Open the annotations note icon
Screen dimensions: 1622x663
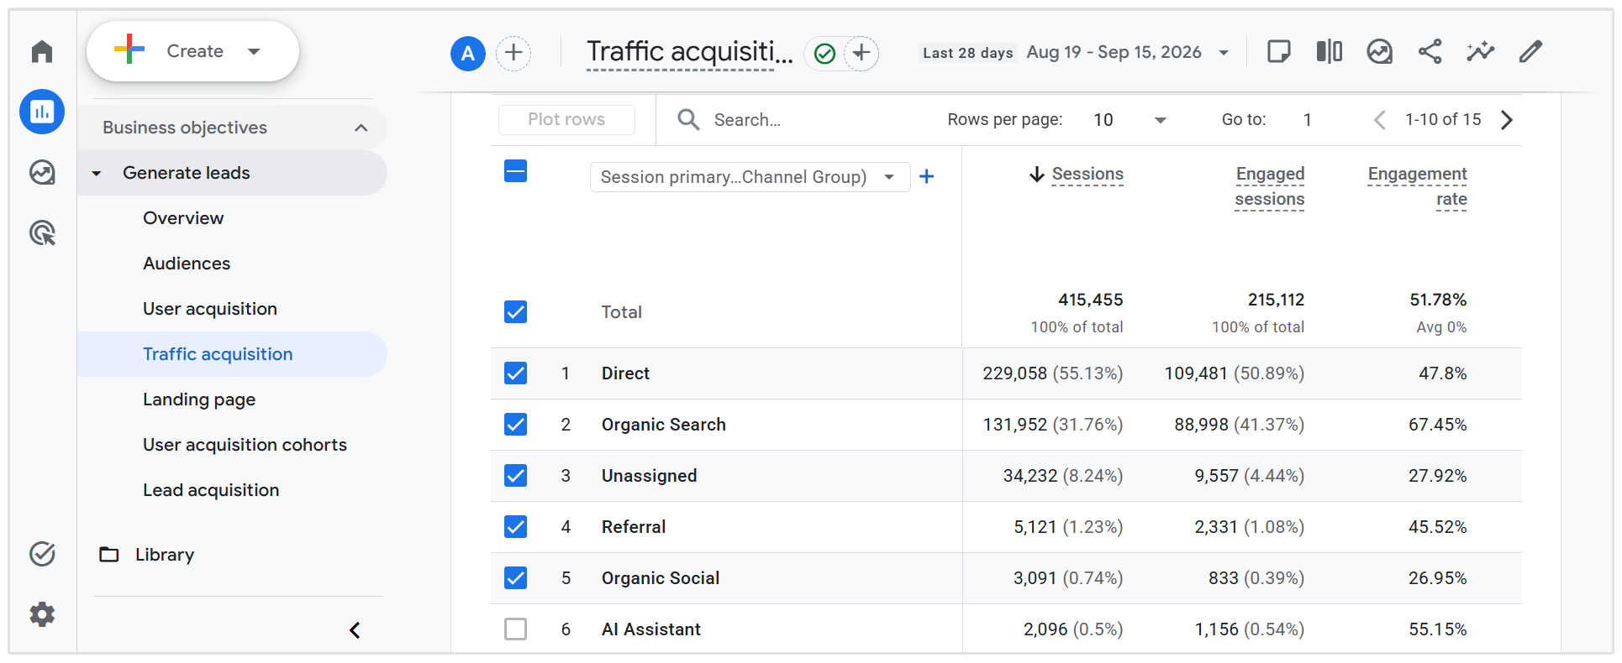point(1278,52)
